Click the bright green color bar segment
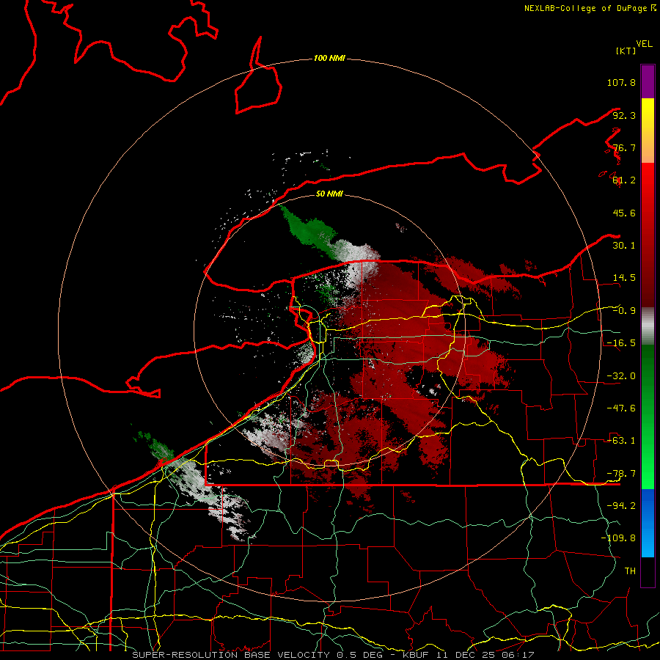The image size is (660, 660). pos(648,417)
